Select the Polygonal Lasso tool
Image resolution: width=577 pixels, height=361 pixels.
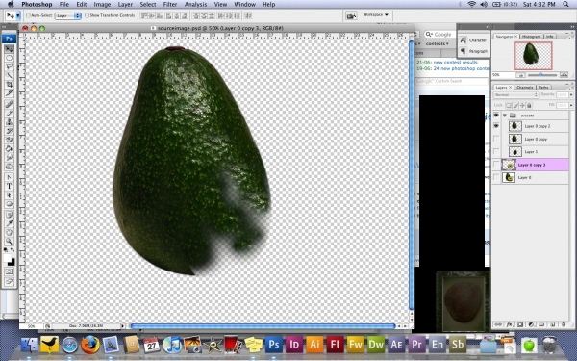click(x=10, y=66)
